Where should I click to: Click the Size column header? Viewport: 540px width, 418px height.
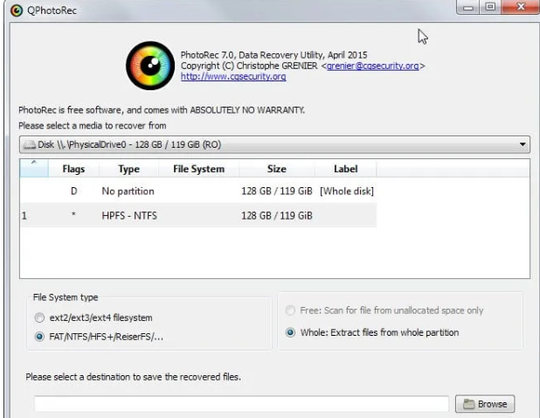pyautogui.click(x=276, y=170)
